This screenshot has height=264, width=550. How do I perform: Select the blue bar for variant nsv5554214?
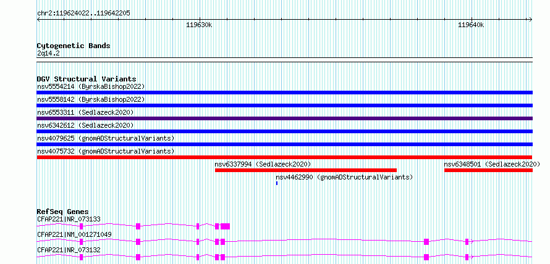coord(285,93)
